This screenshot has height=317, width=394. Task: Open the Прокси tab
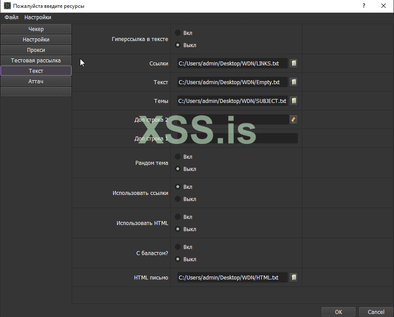pos(36,50)
